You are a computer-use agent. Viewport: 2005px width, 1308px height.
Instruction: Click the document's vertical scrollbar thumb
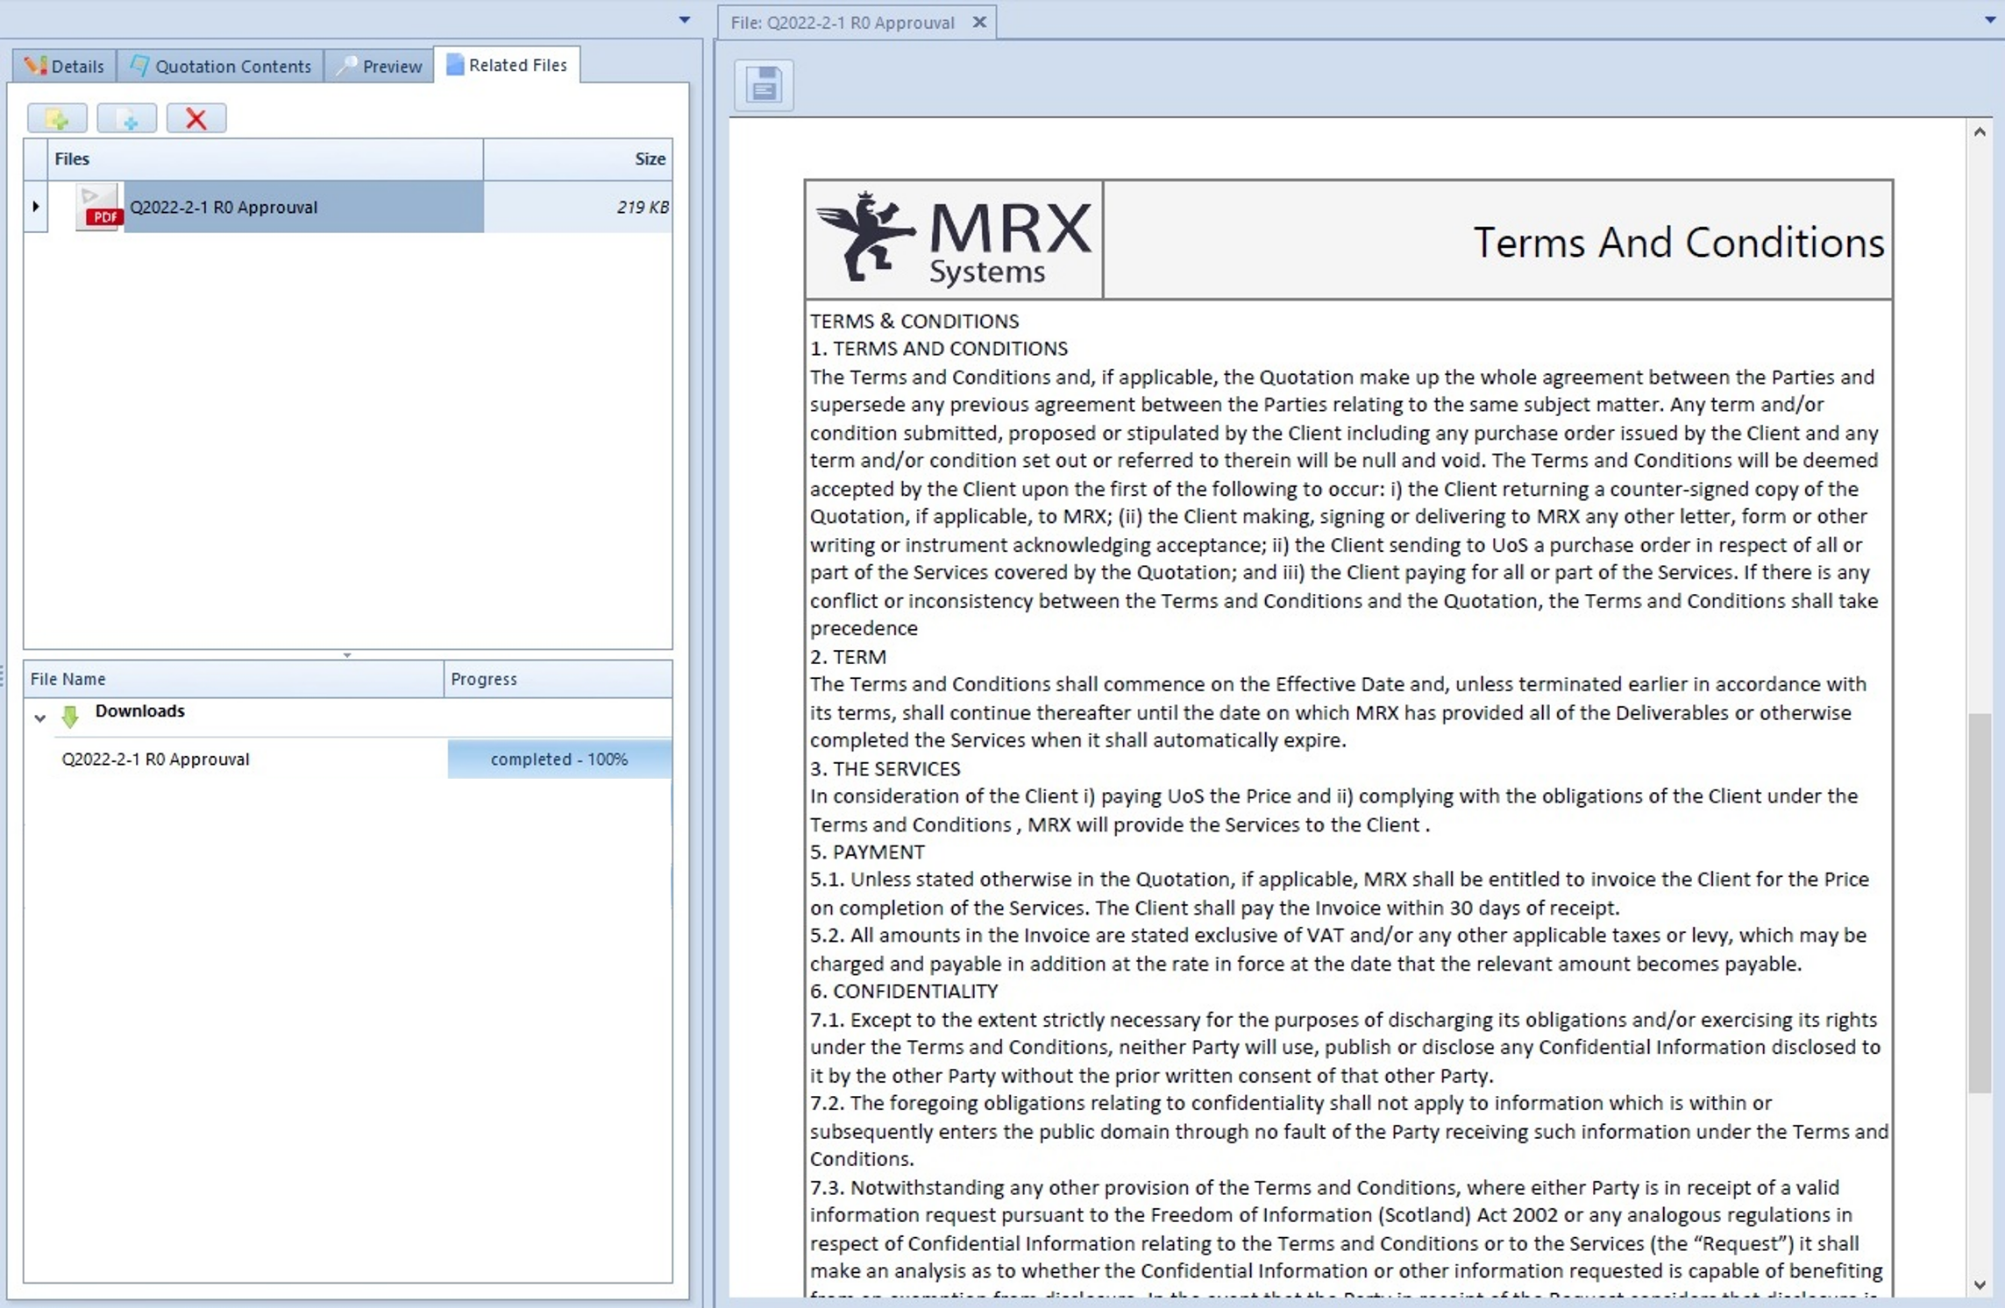[x=1980, y=903]
